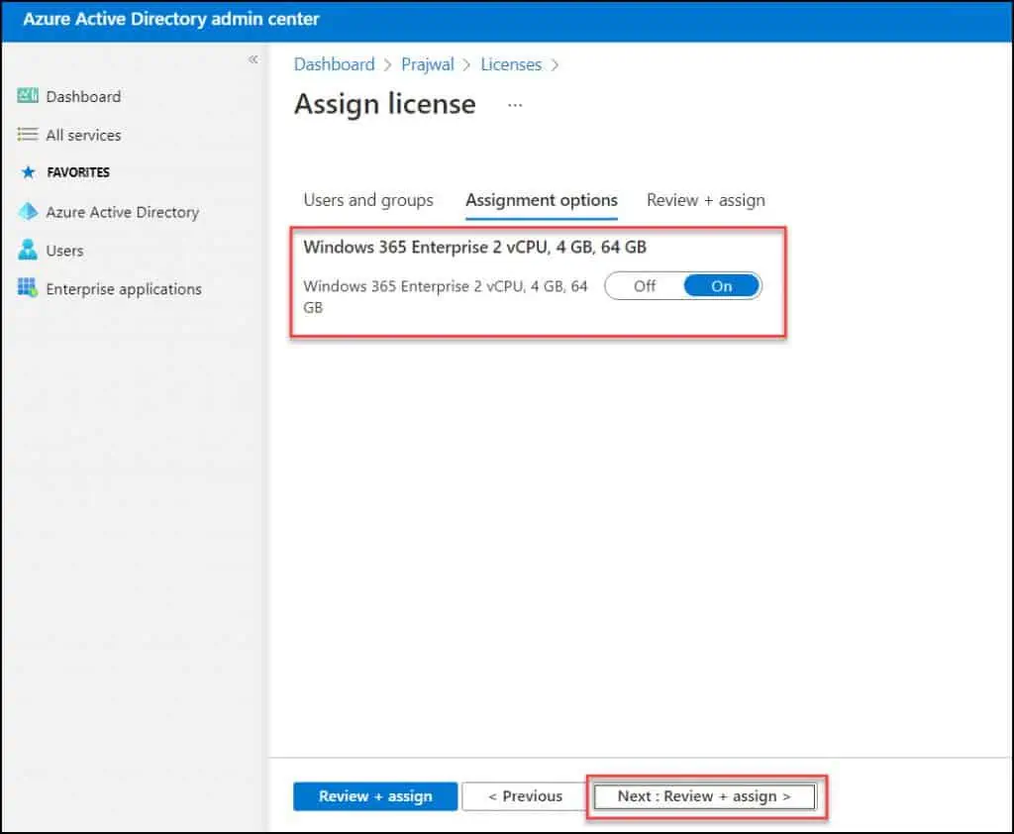Click the Dashboard chart icon in the sidebar
The height and width of the screenshot is (834, 1014).
[27, 96]
